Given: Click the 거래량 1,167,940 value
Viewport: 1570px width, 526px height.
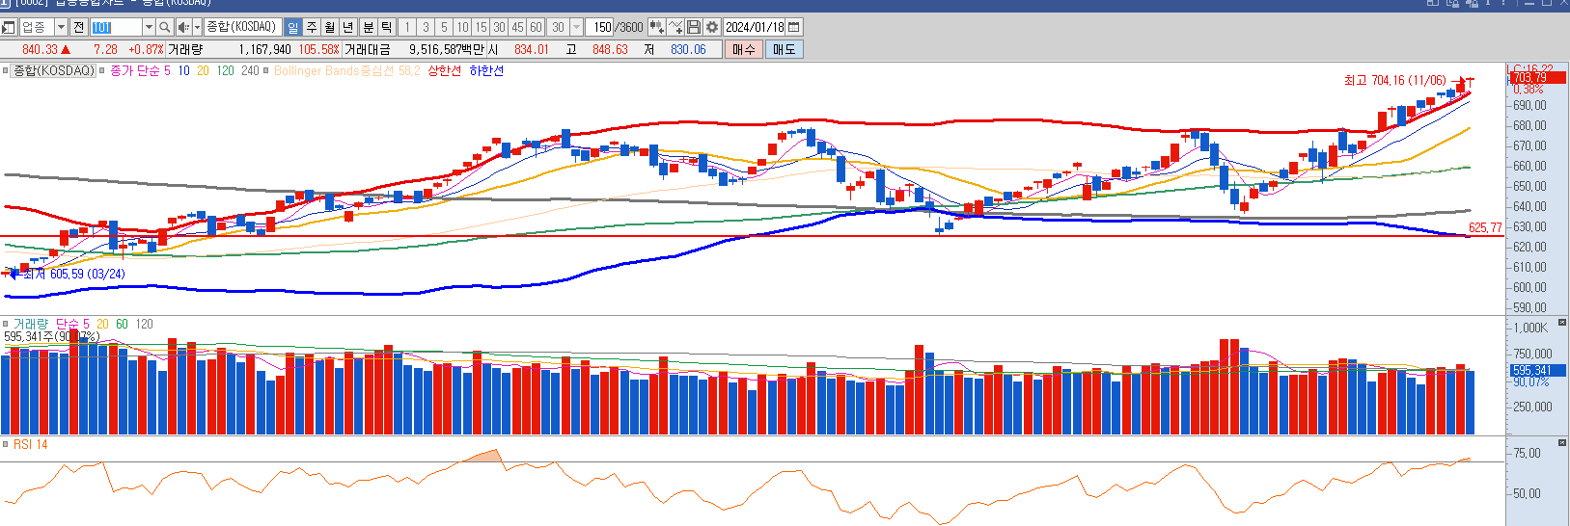Looking at the screenshot, I should tap(264, 49).
